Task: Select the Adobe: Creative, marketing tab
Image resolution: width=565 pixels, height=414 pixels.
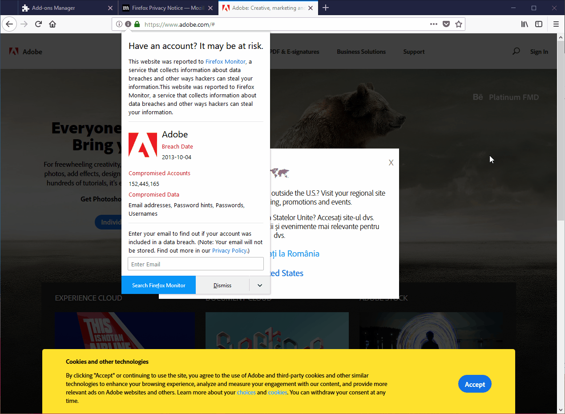Action: 268,8
